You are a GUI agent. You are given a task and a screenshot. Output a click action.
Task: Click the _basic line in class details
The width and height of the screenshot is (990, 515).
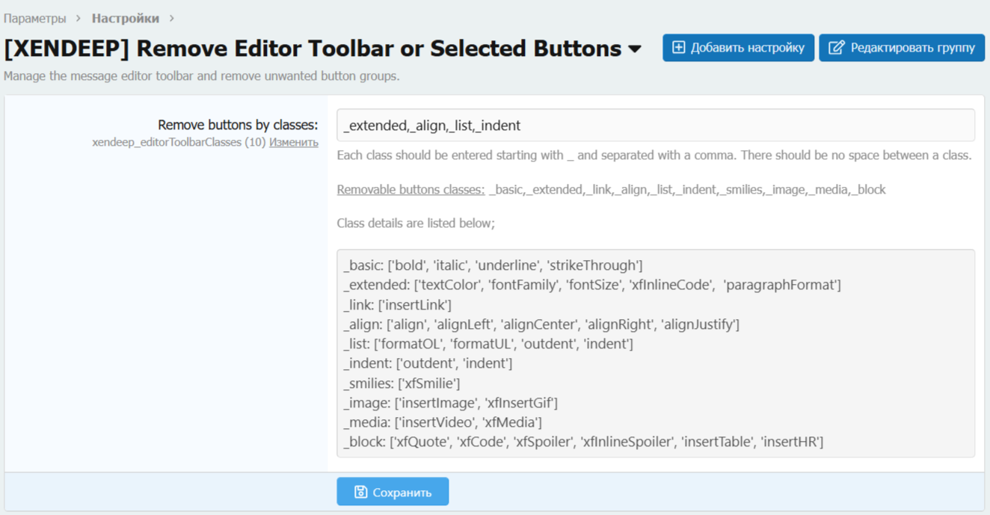point(493,265)
